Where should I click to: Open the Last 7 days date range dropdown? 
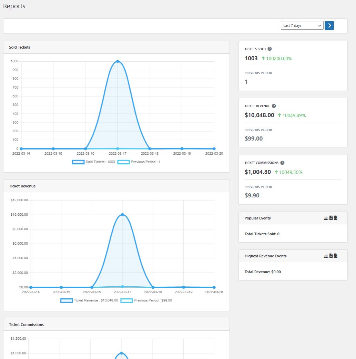[x=302, y=25]
